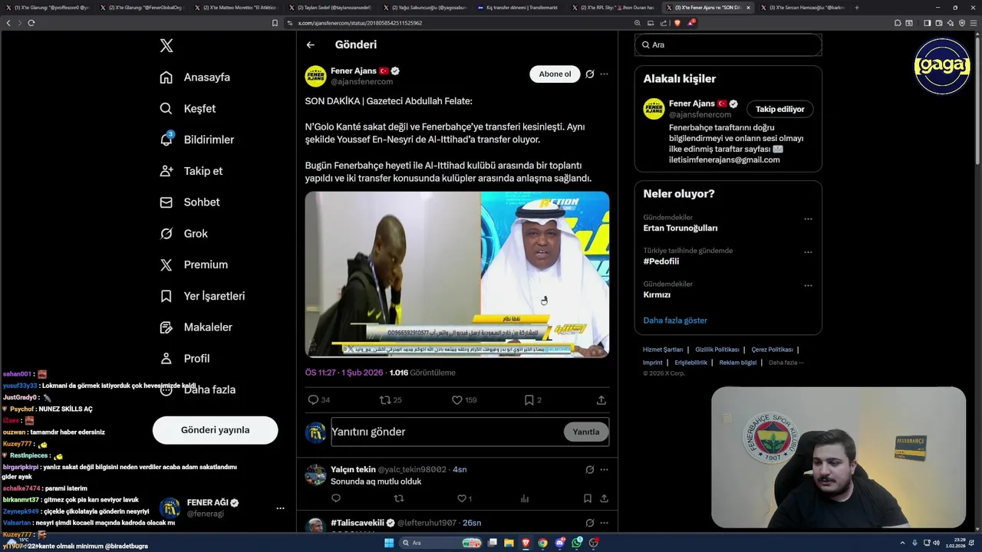Image resolution: width=982 pixels, height=552 pixels.
Task: Open the Fener Ajans avatar on the post
Action: click(x=315, y=76)
